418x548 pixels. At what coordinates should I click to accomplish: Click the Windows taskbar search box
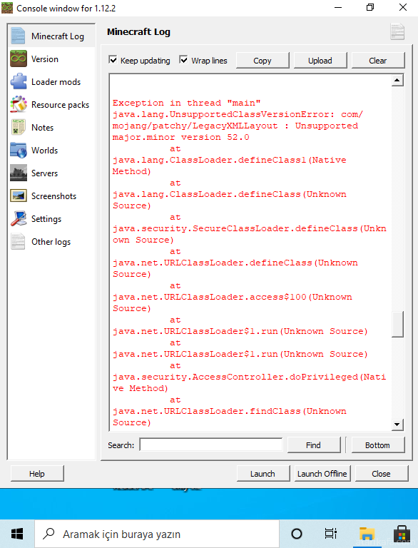[x=157, y=534]
